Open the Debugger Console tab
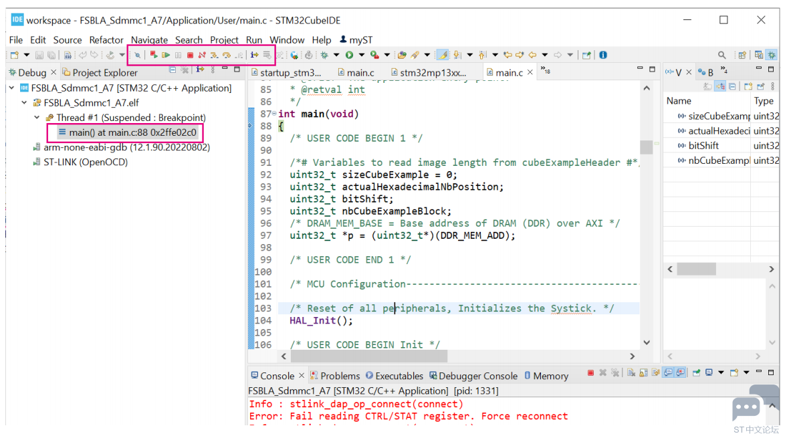The width and height of the screenshot is (785, 440). (x=473, y=376)
